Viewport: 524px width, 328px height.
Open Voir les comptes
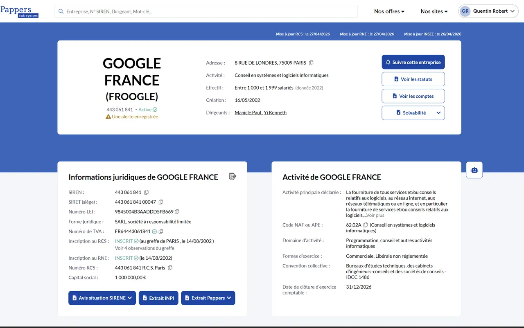tap(413, 96)
